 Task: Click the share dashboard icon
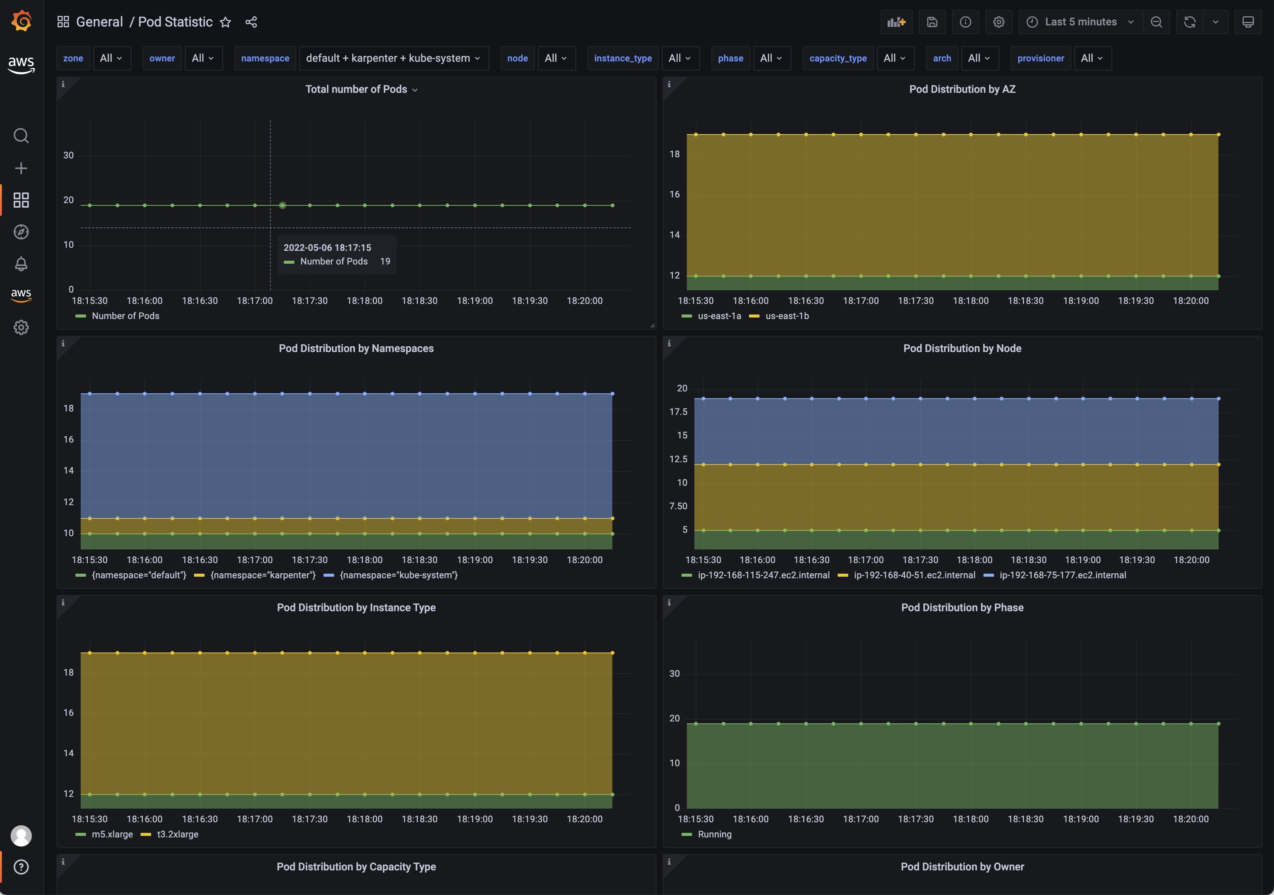tap(251, 22)
